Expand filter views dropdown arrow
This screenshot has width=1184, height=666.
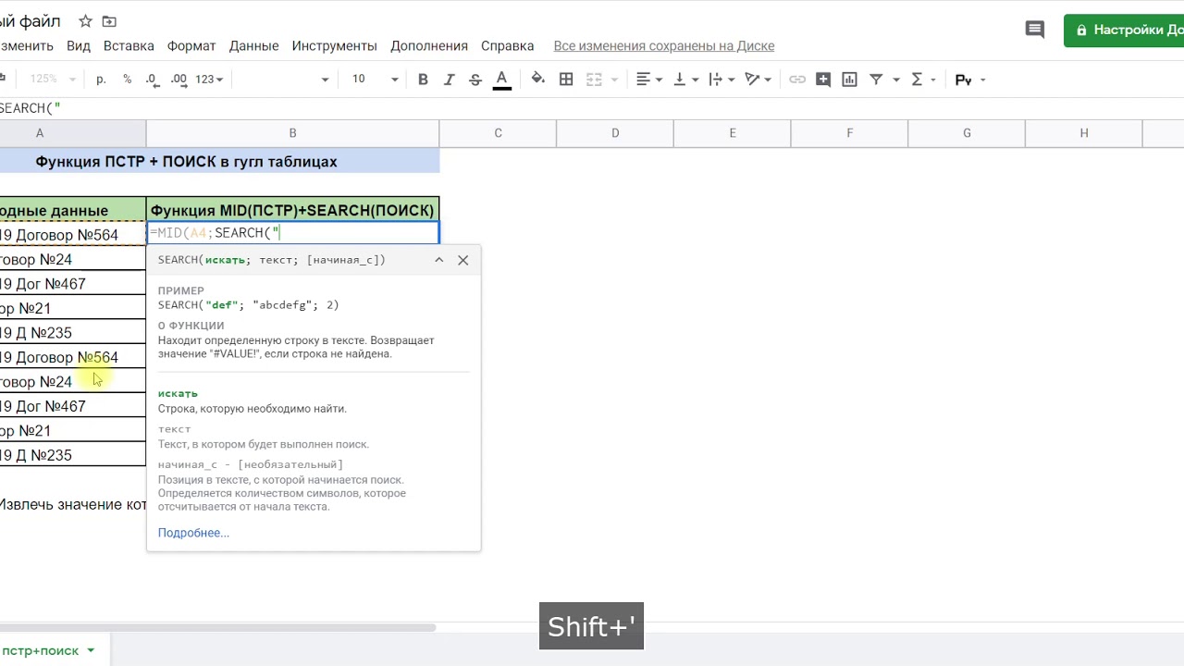pyautogui.click(x=896, y=80)
